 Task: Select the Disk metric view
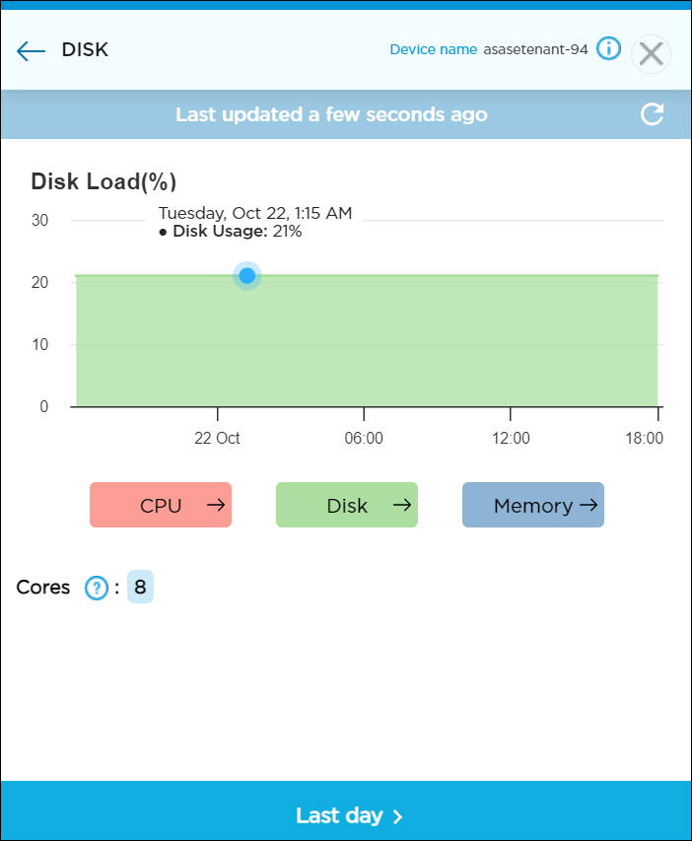tap(347, 504)
